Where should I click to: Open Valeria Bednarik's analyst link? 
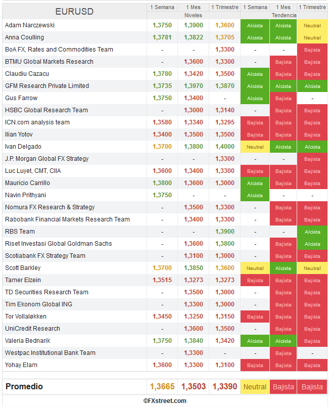[28, 341]
